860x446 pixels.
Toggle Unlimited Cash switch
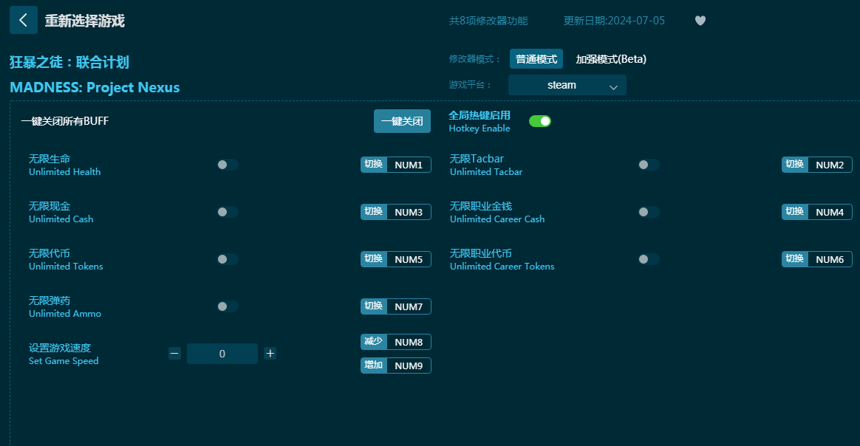point(227,212)
